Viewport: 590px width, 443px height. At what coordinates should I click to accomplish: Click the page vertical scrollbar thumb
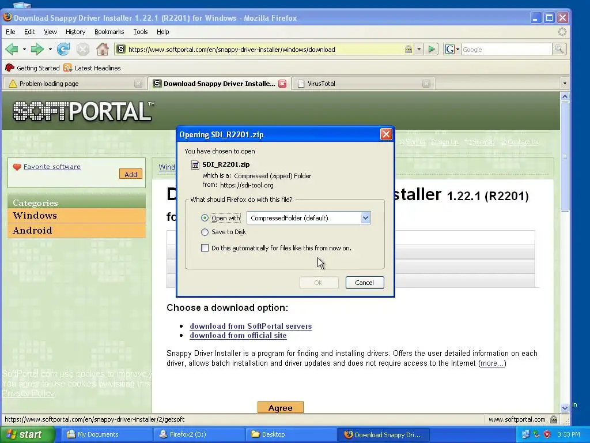(565, 156)
